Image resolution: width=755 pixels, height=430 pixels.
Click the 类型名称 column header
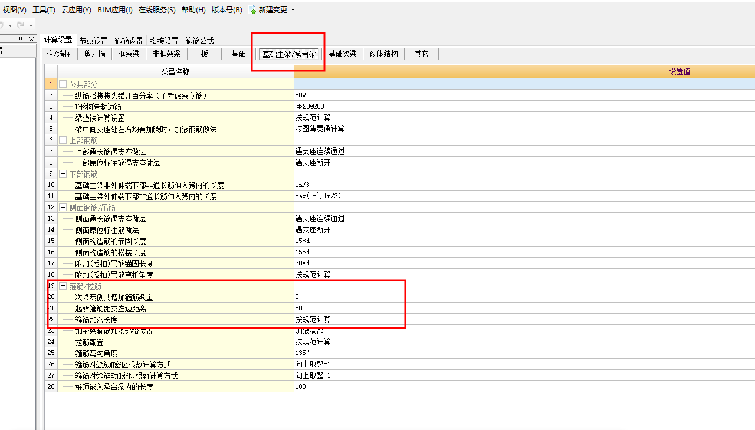[175, 71]
